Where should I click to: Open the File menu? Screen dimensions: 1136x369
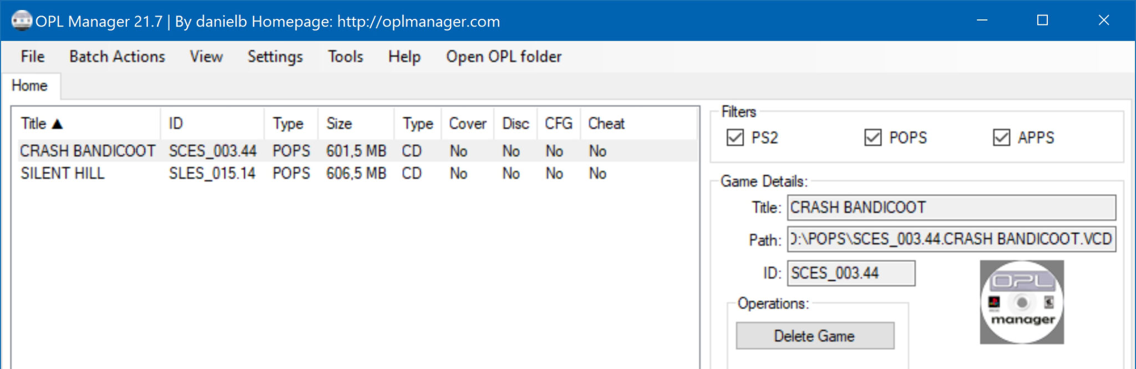tap(32, 57)
